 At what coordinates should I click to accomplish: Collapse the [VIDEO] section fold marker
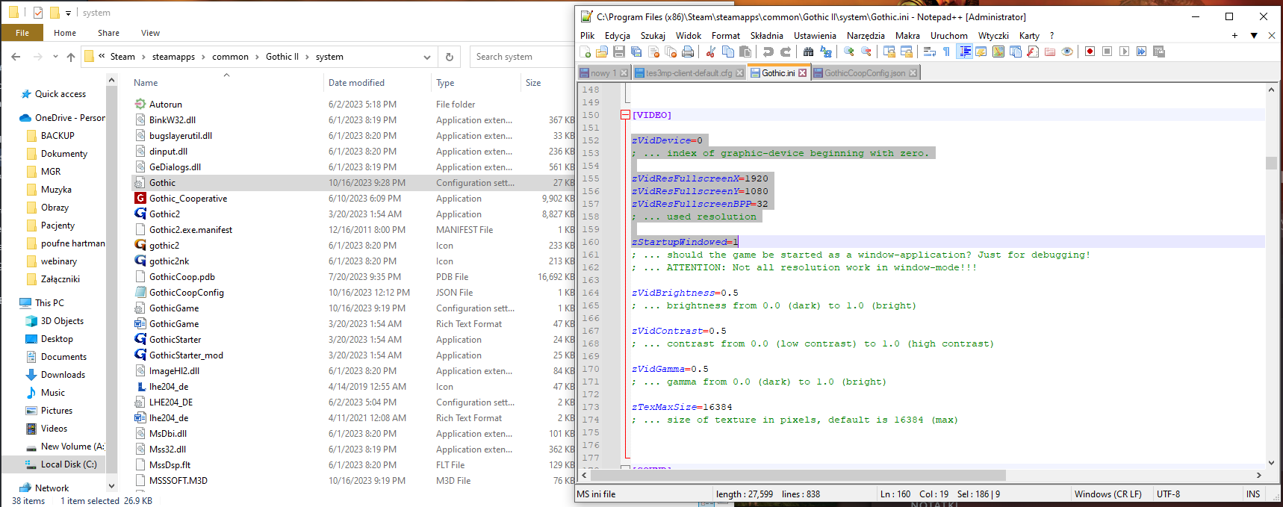pos(625,115)
